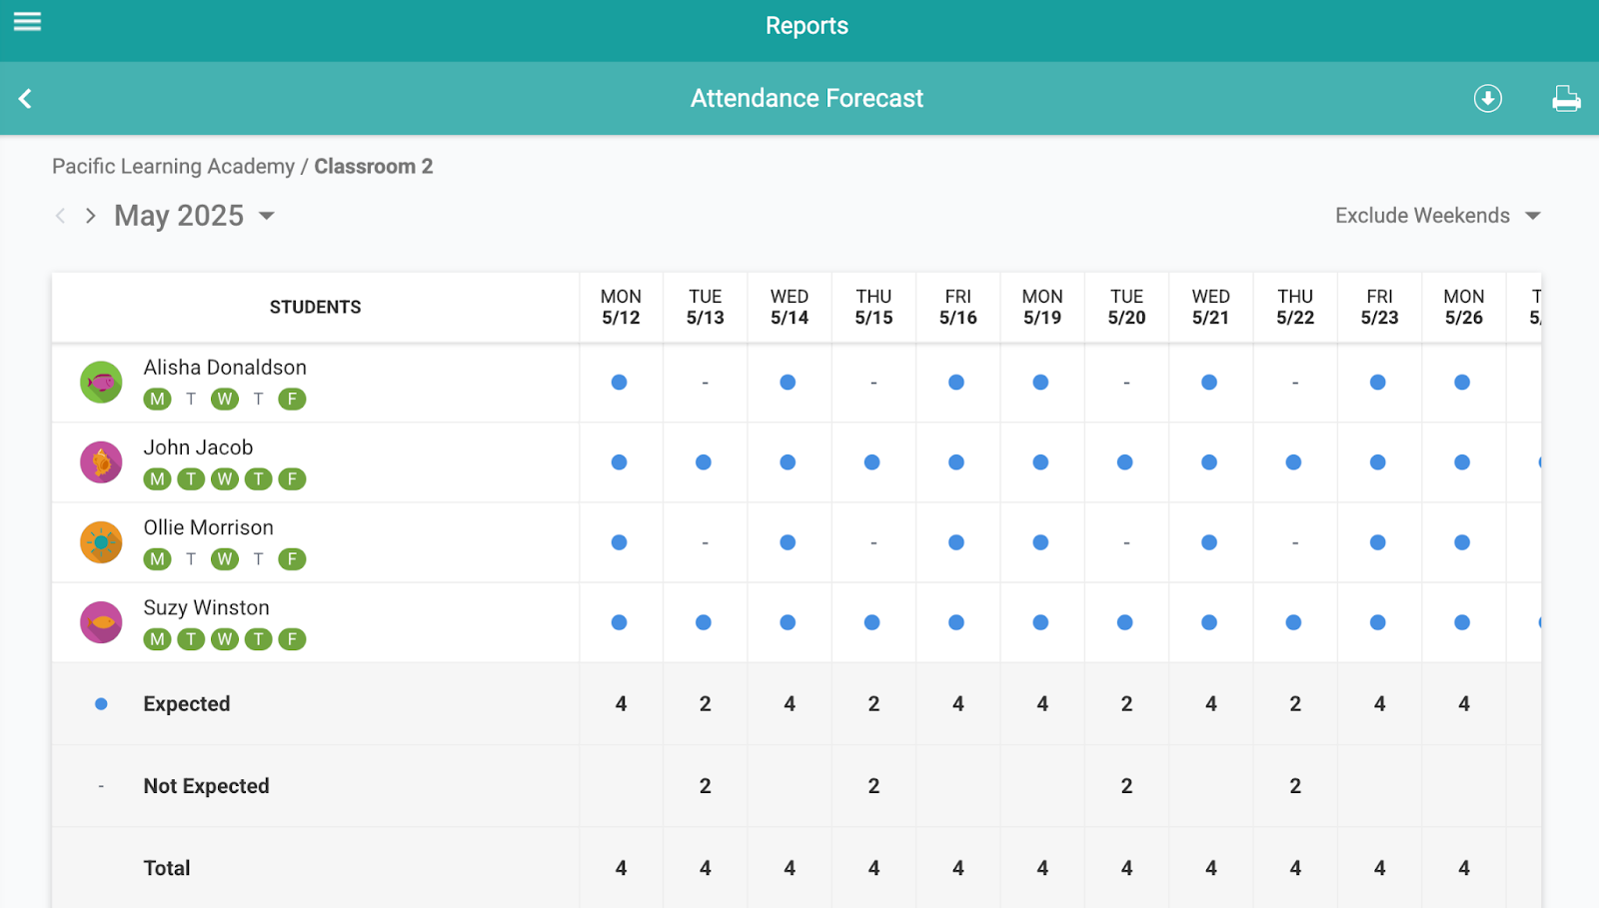Toggle Alisha Donaldson's Friday badge
This screenshot has height=908, width=1599.
(292, 400)
